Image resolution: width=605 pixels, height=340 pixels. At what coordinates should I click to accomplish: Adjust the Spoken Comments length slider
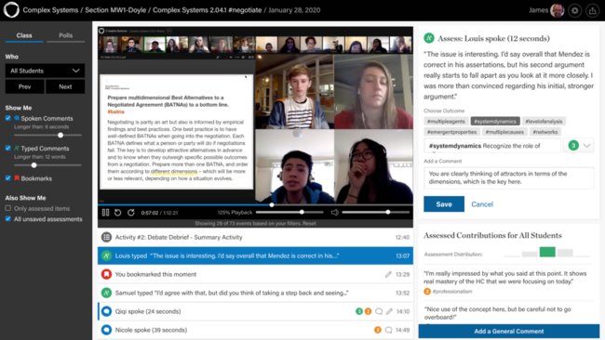click(60, 135)
